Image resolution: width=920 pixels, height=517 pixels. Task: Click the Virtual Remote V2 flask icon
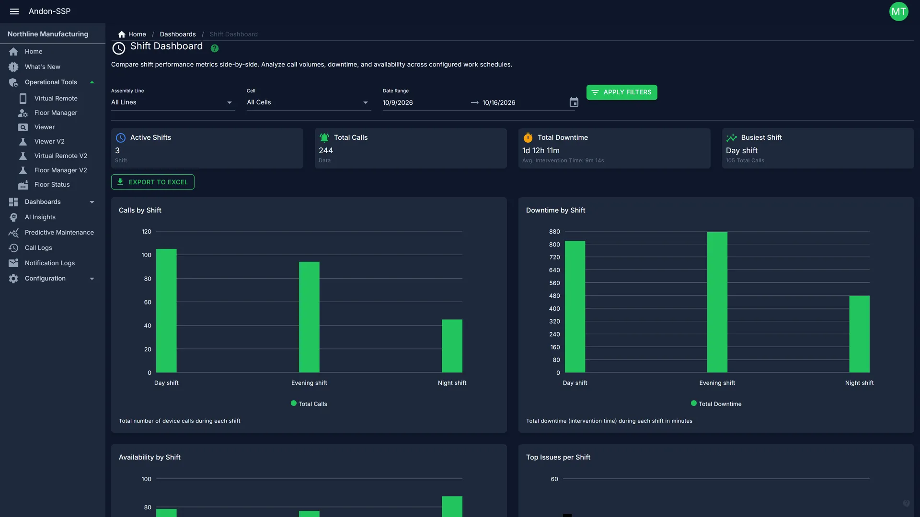pyautogui.click(x=23, y=156)
